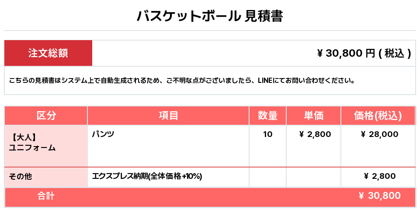The image size is (420, 212).
Task: Click the empty quantity cell in その他 row
Action: tap(267, 177)
